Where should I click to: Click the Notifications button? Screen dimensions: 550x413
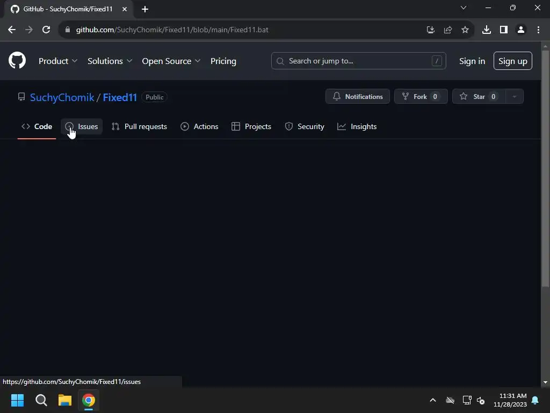point(357,97)
